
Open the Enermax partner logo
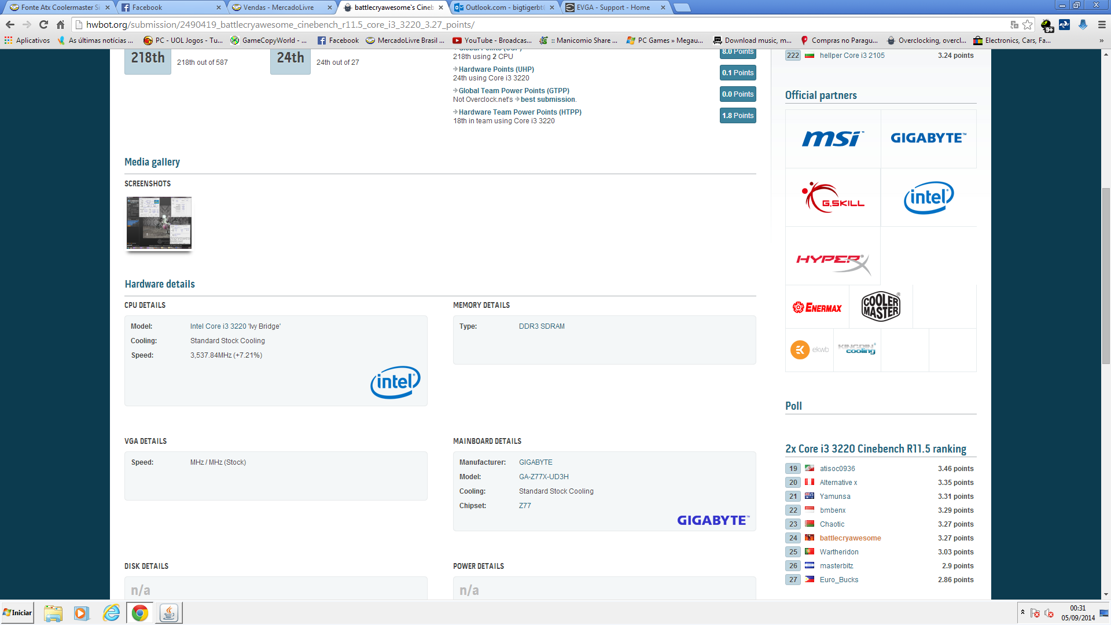click(x=817, y=307)
